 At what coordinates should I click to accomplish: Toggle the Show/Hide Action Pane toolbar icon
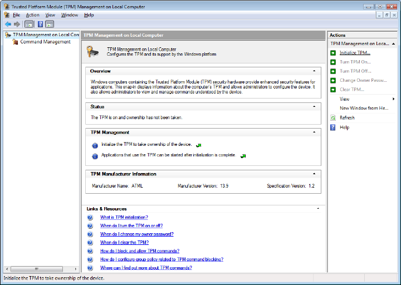click(x=50, y=24)
